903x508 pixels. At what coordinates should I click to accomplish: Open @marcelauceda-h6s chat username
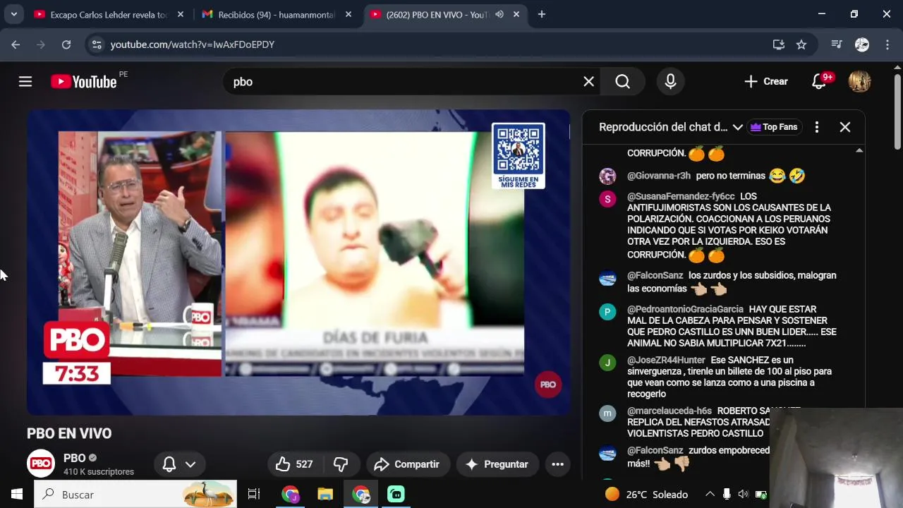[669, 411]
